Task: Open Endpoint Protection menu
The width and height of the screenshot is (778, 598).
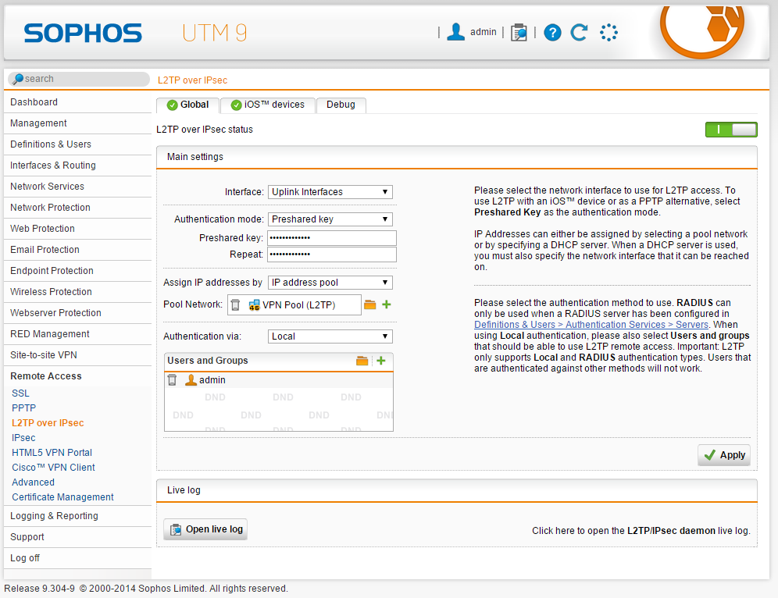Action: (77, 271)
